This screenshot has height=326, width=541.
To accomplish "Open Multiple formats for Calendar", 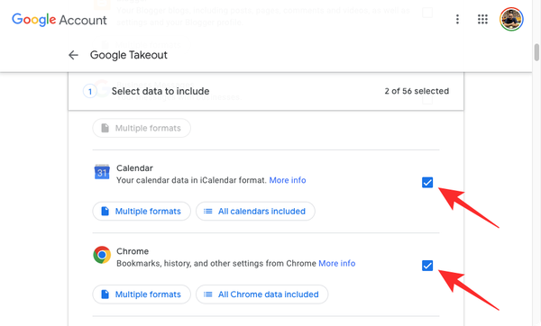I will (142, 212).
